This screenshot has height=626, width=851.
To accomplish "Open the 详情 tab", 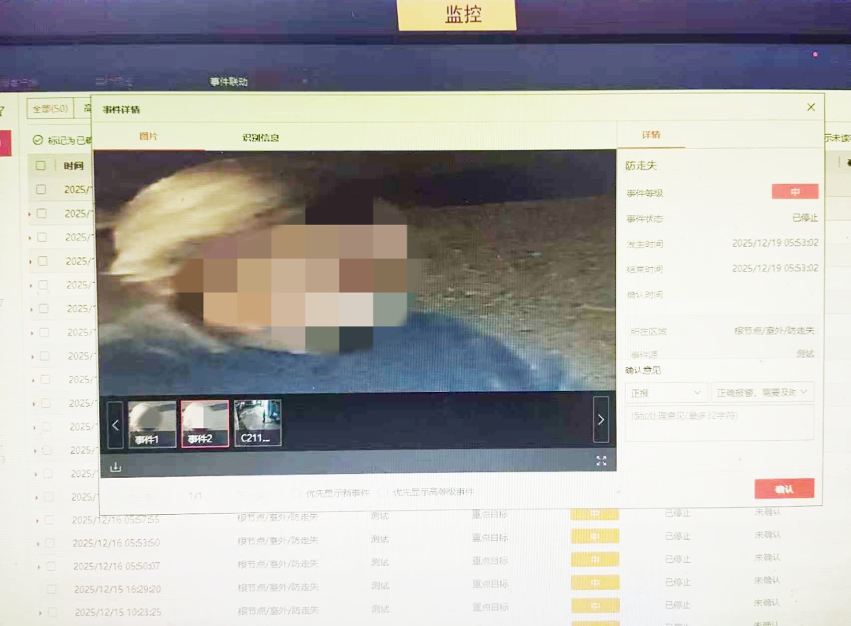I will coord(651,135).
